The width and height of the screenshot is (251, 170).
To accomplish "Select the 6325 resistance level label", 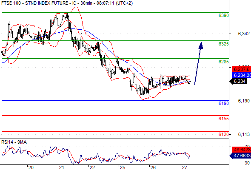I will pos(224,44).
